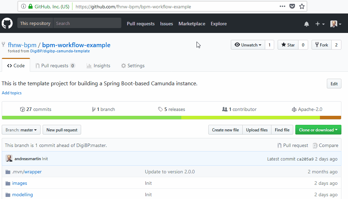Bookmark this page with the star icon
This screenshot has height=199, width=348.
click(302, 6)
